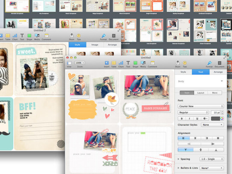
Task: Click Table icon in the Untitled window toolbar
Action: tap(114, 63)
